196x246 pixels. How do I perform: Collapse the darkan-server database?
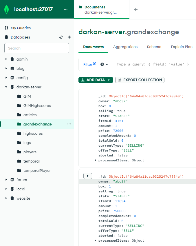coord(6,87)
